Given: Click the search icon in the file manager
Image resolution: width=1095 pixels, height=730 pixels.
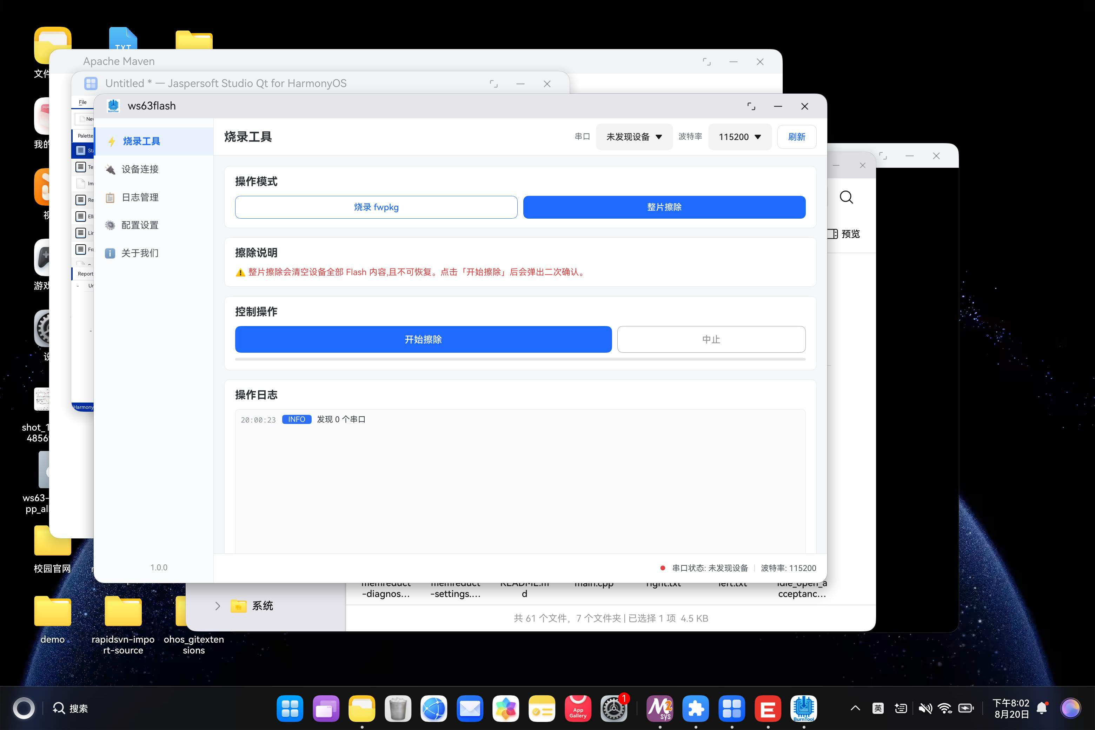Looking at the screenshot, I should coord(847,197).
